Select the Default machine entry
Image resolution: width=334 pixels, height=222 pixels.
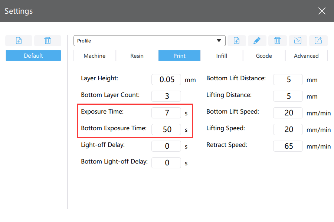[33, 55]
